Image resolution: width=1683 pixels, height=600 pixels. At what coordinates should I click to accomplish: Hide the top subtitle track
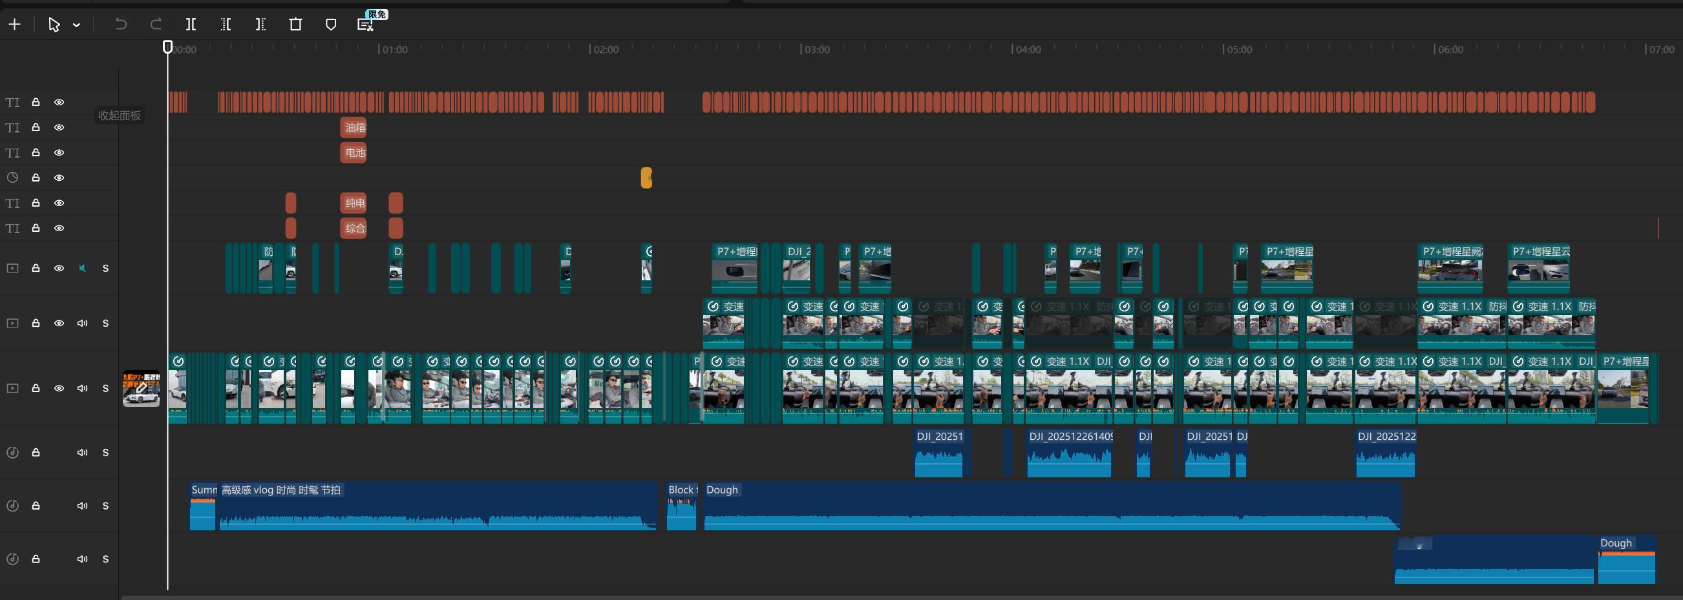pos(59,103)
